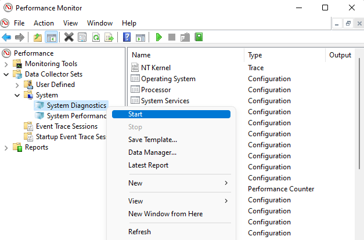Expand the Monitoring Tools node
This screenshot has width=364, height=240.
(x=6, y=64)
